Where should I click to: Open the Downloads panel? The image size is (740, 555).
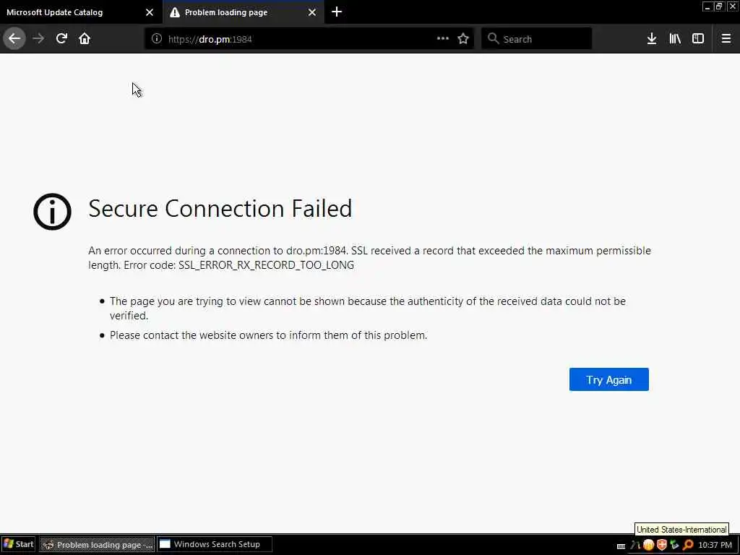[x=651, y=39]
